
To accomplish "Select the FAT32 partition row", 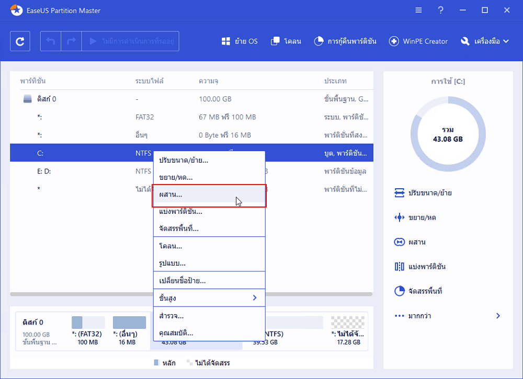I will click(192, 117).
